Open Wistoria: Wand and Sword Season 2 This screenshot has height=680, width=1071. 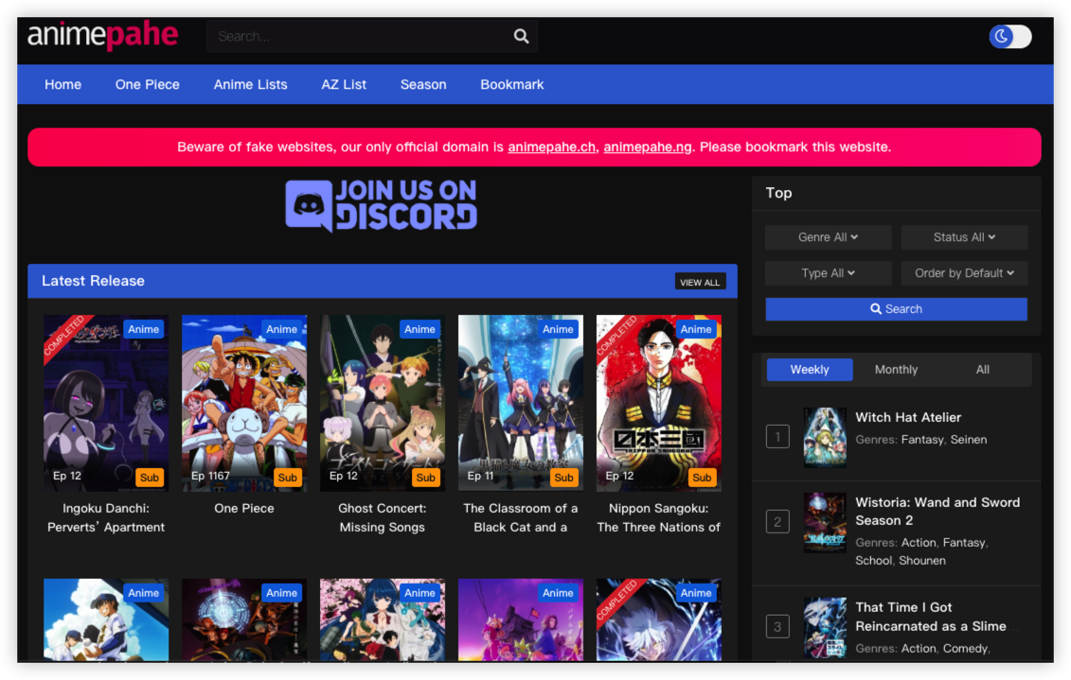coord(937,512)
